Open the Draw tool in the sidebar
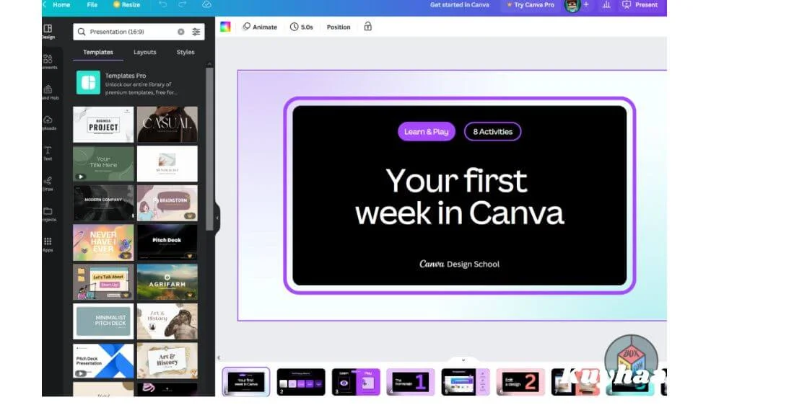This screenshot has height=418, width=794. click(x=48, y=184)
